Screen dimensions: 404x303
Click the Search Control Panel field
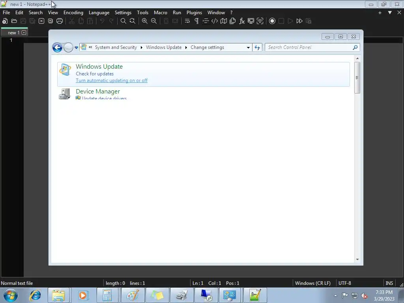pos(312,47)
